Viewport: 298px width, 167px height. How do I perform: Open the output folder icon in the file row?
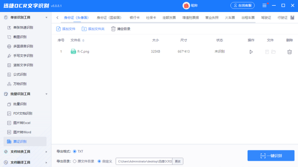coord(273,52)
